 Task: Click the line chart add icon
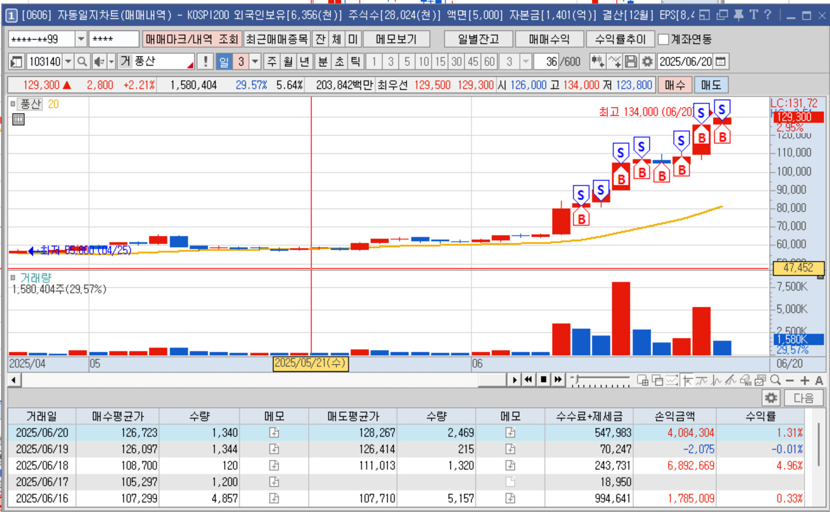(614, 61)
